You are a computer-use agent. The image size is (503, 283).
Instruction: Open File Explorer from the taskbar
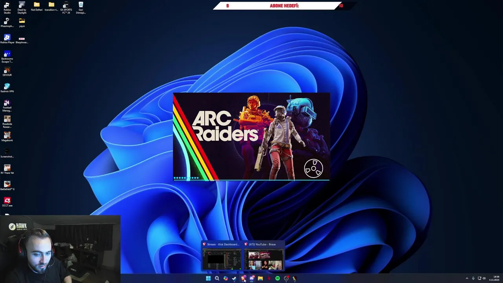(260, 278)
